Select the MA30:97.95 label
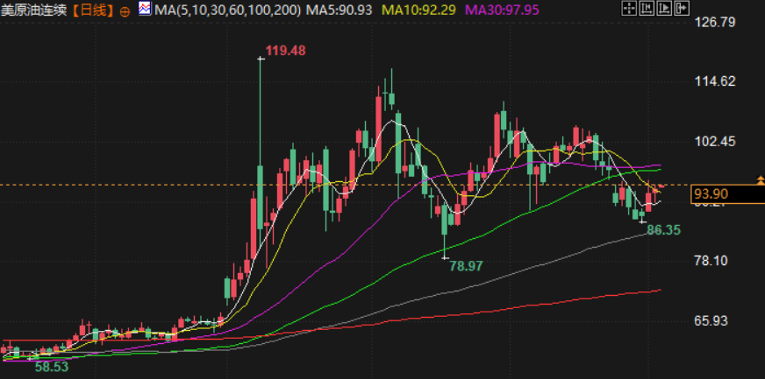 [503, 10]
